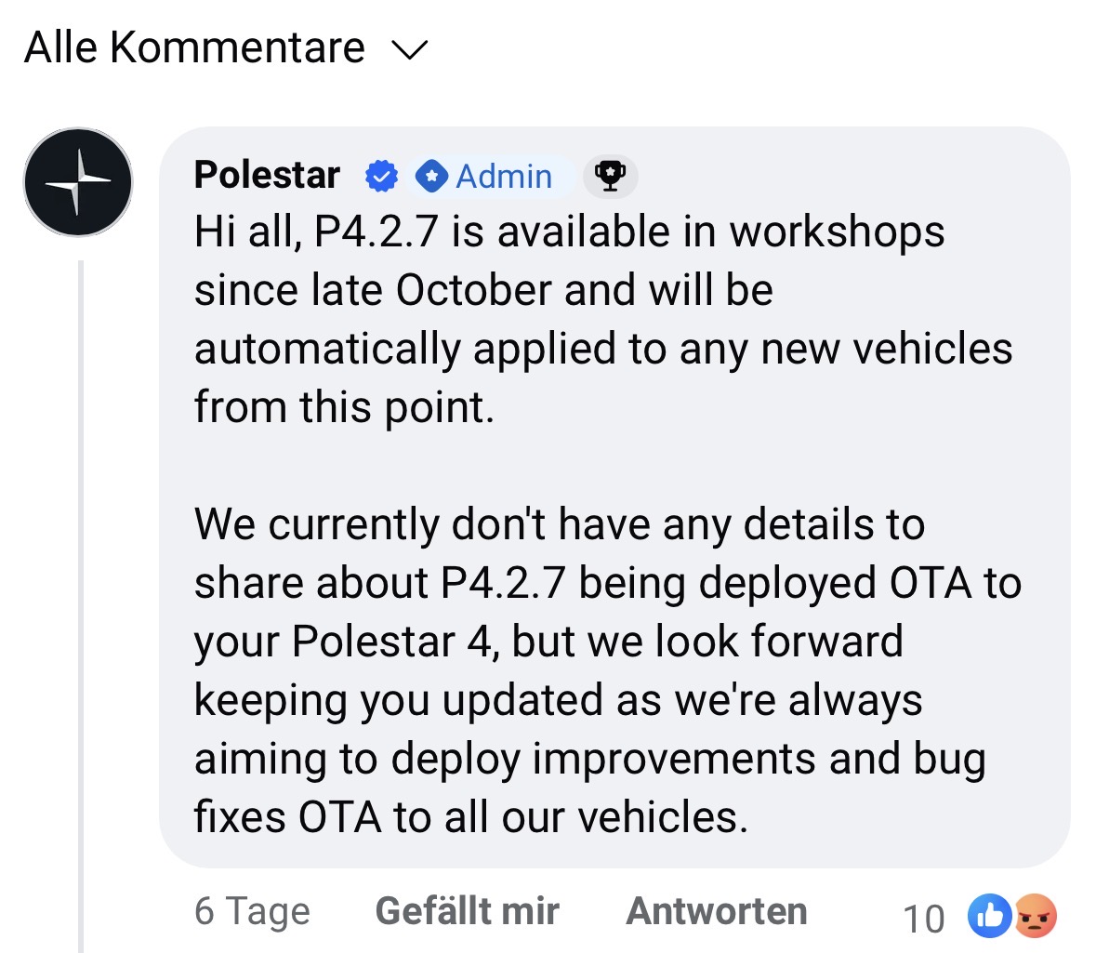Click the text 'P4.2.7 is available in workshops'
The height and width of the screenshot is (953, 1096).
(x=629, y=232)
